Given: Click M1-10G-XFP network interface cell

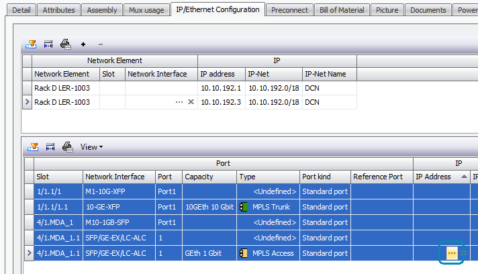Looking at the screenshot, I should 119,191.
